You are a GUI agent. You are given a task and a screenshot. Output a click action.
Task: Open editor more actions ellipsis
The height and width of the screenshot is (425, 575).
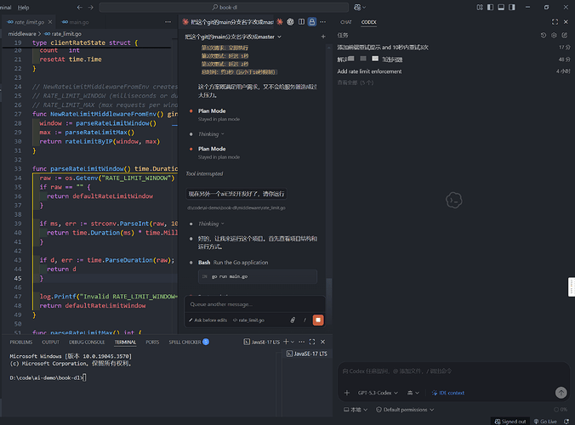coord(168,22)
